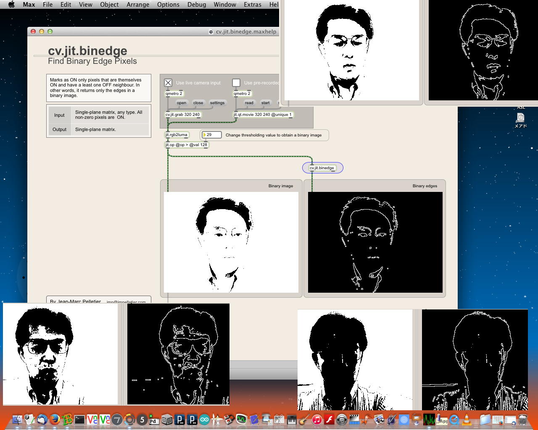Viewport: 538px width, 430px height.
Task: Select the cv.jit.binedge object box
Action: [x=322, y=168]
